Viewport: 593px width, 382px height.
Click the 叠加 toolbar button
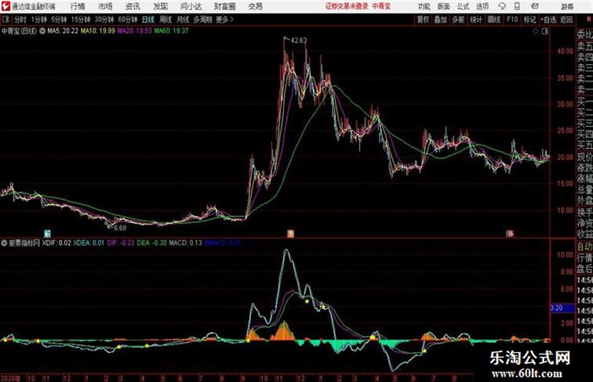(x=441, y=19)
